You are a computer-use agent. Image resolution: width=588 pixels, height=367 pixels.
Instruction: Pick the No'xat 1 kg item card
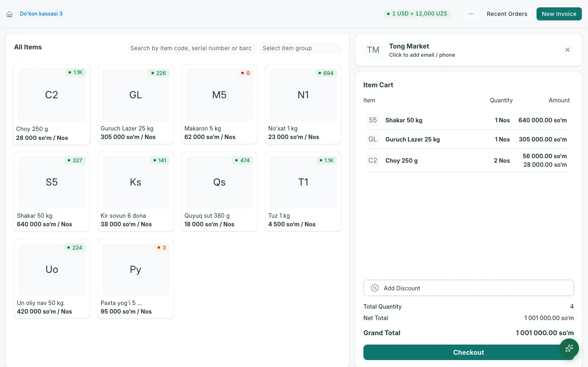[x=303, y=104]
